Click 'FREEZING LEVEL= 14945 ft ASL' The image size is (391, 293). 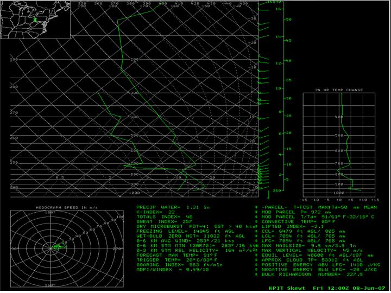[x=185, y=231]
